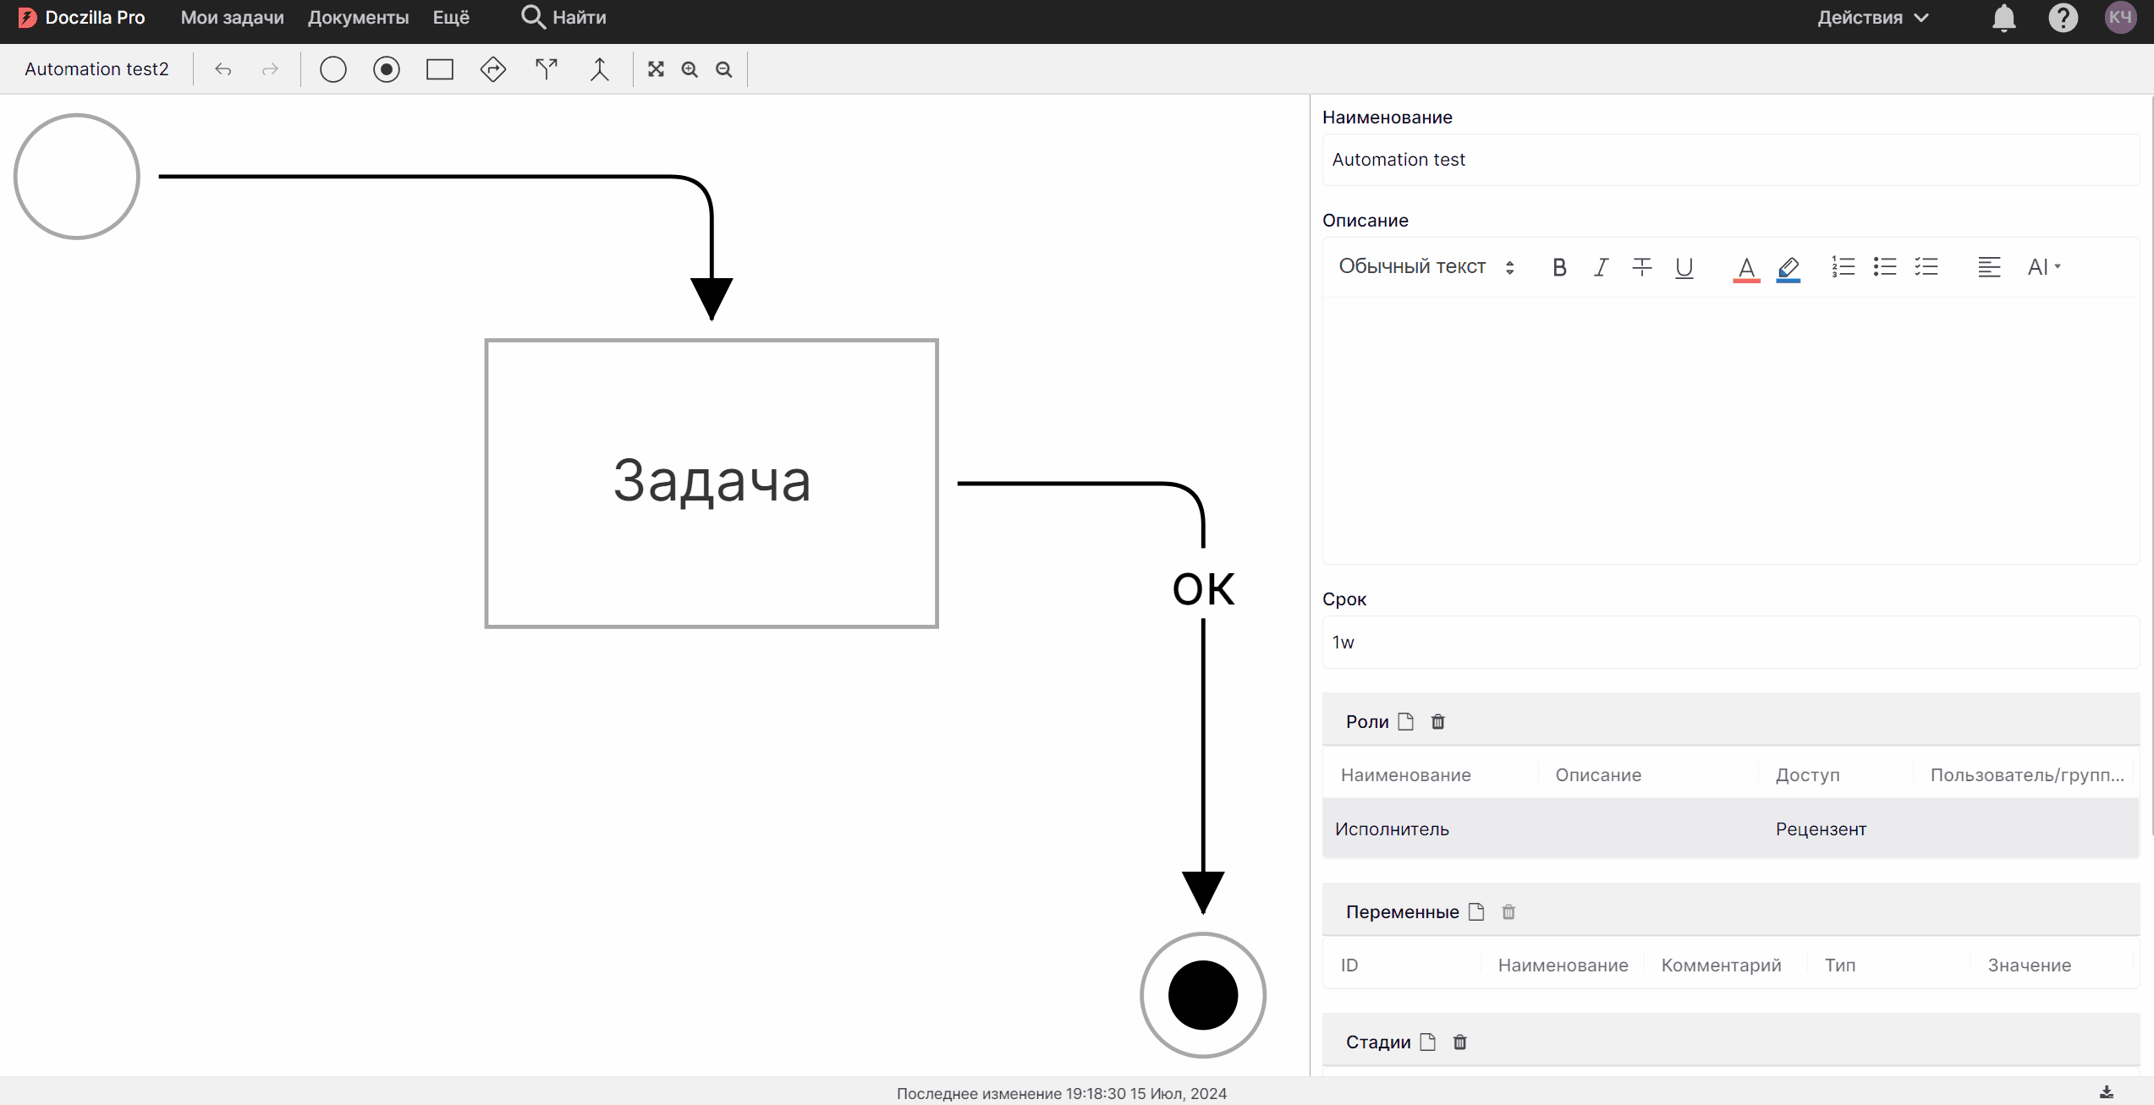Viewport: 2154px width, 1105px height.
Task: Pick the rectangle task shape tool
Action: (x=440, y=69)
